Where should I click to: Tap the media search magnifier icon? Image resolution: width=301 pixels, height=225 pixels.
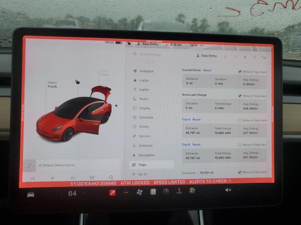(x=111, y=177)
